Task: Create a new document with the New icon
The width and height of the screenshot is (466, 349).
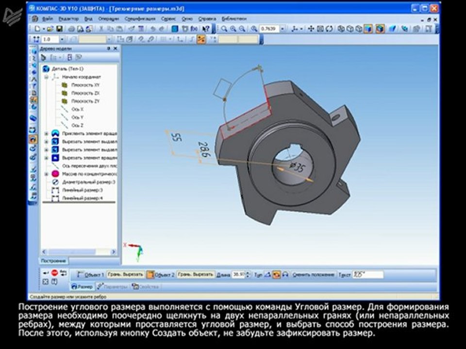Action: click(38, 29)
